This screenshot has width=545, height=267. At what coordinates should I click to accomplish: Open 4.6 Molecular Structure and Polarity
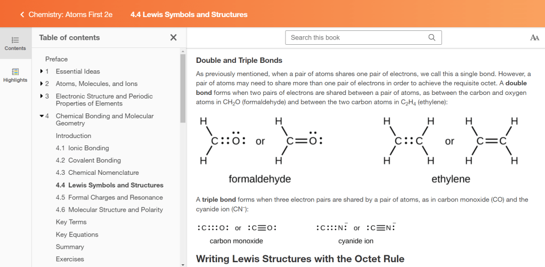coord(109,209)
